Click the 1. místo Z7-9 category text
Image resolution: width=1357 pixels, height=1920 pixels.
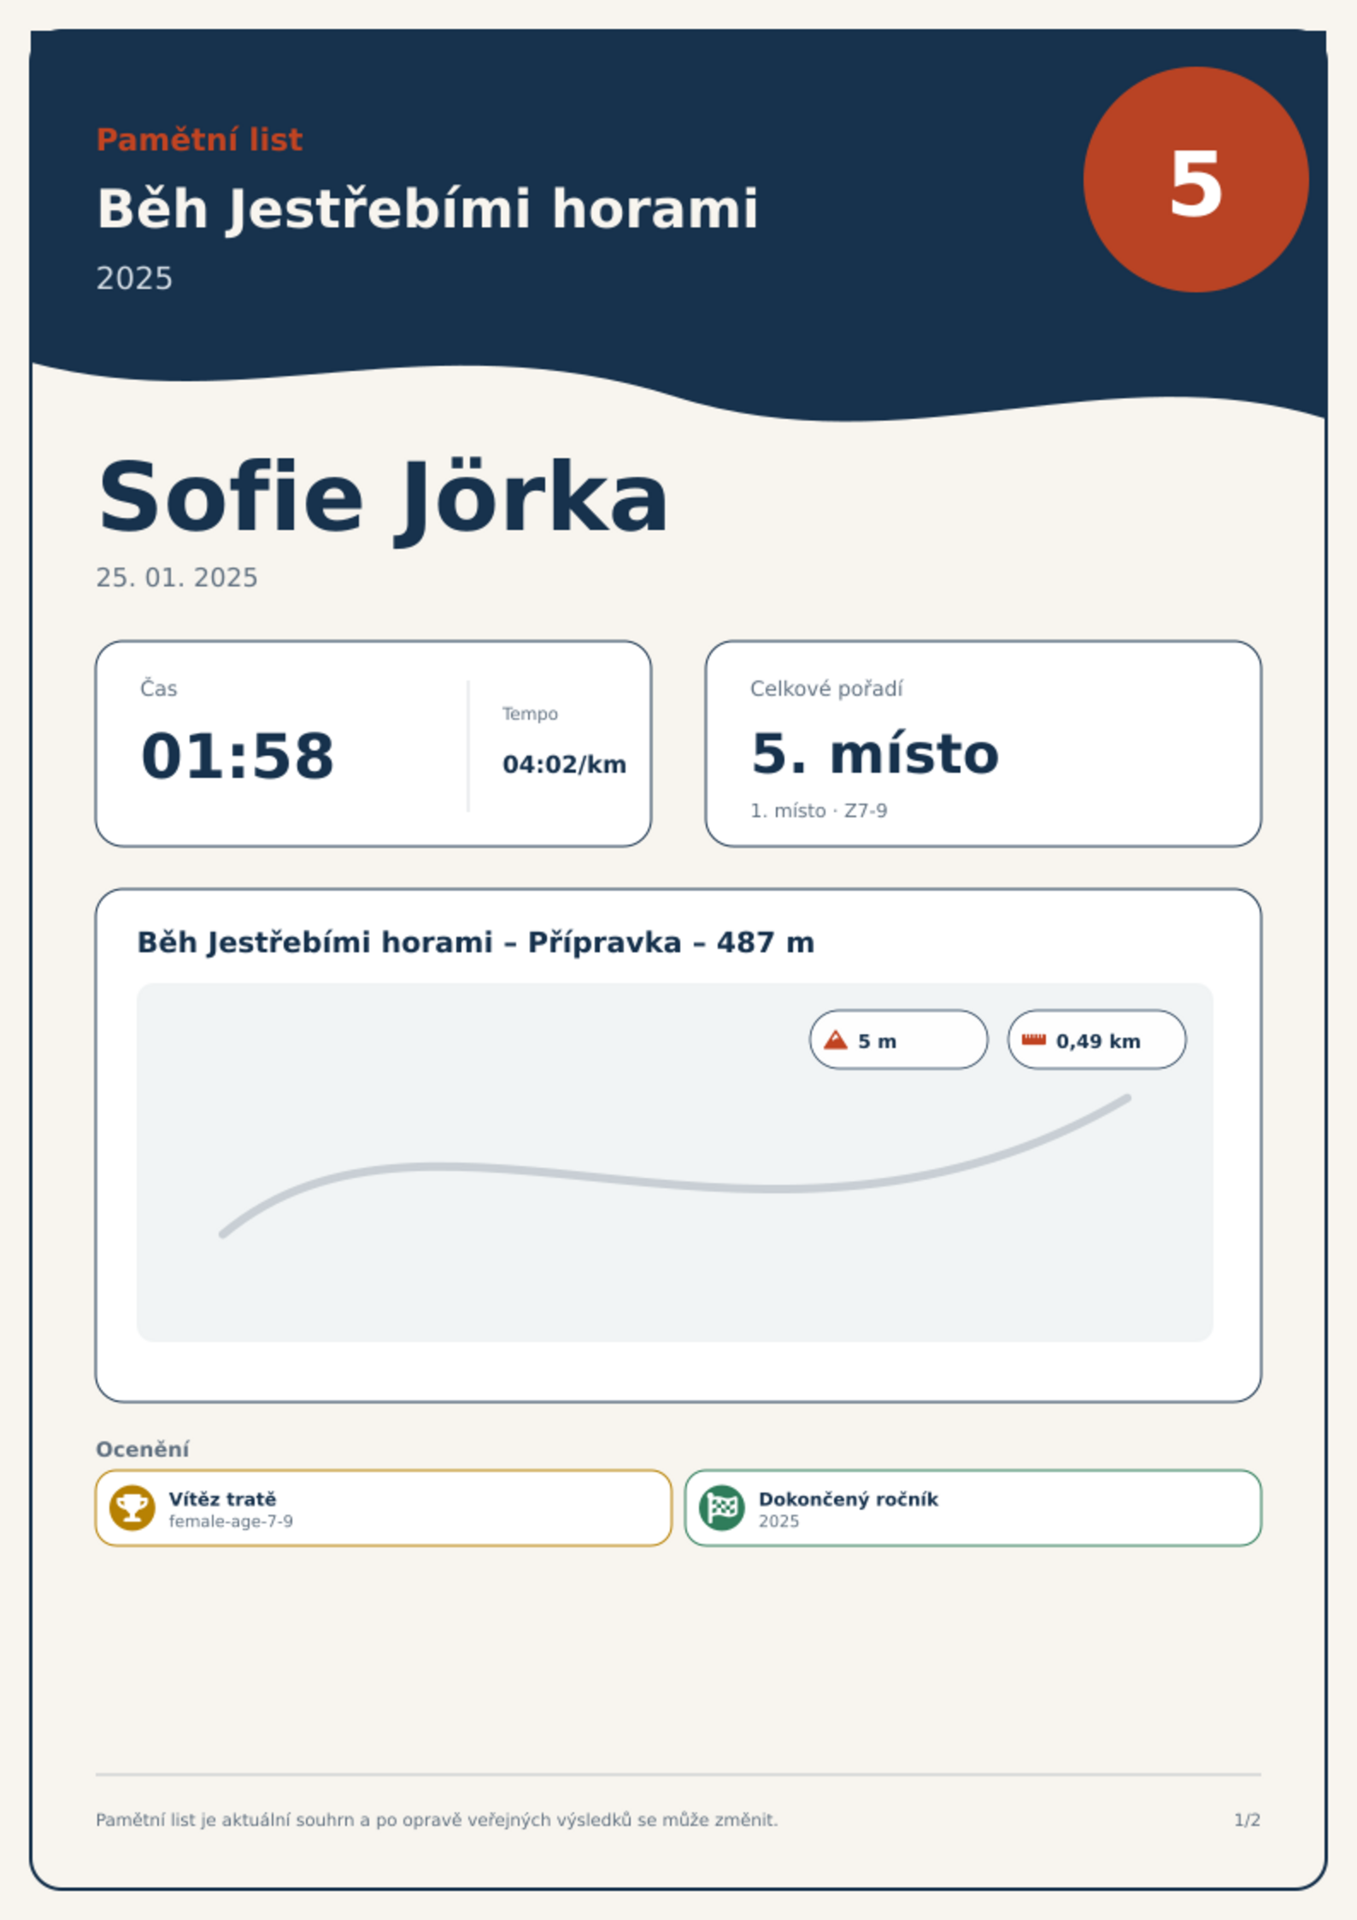click(x=819, y=810)
